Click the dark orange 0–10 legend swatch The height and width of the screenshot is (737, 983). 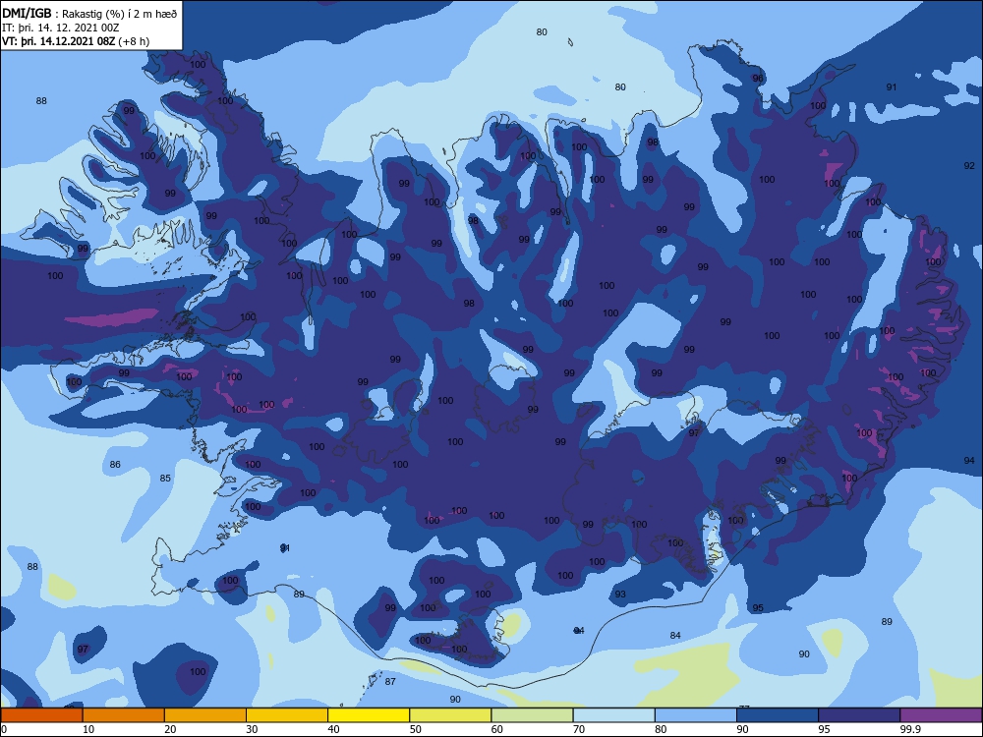tap(41, 715)
